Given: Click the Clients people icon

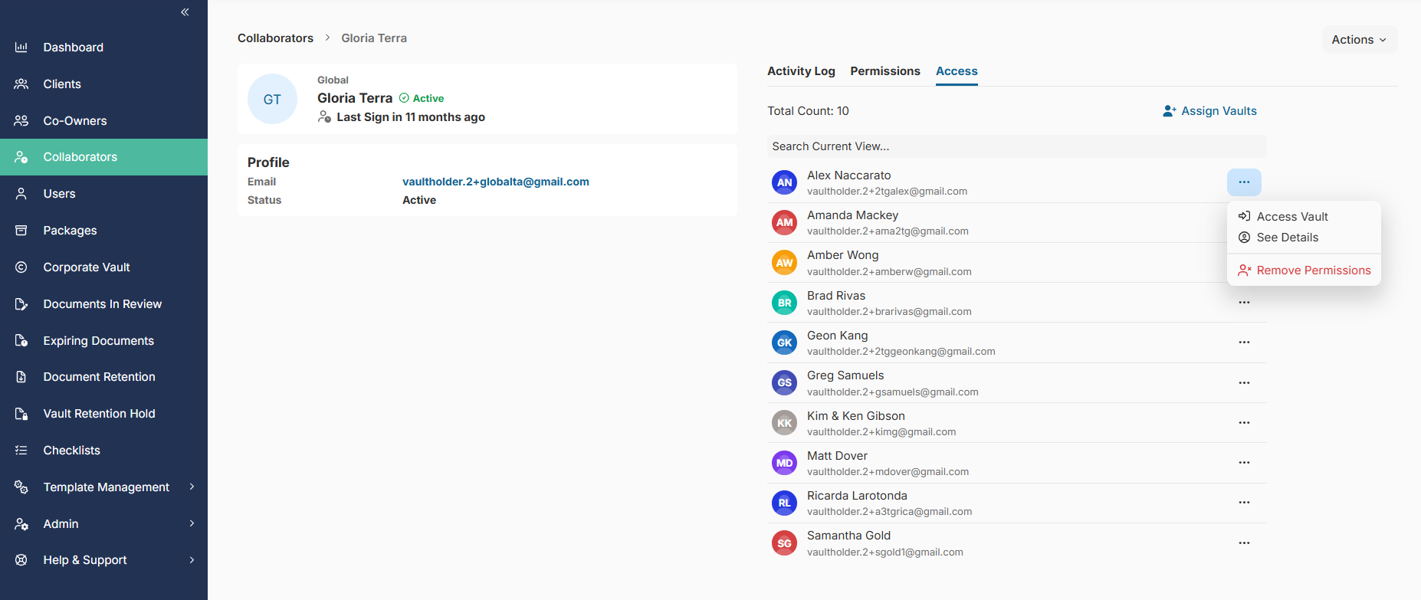Looking at the screenshot, I should (x=21, y=84).
